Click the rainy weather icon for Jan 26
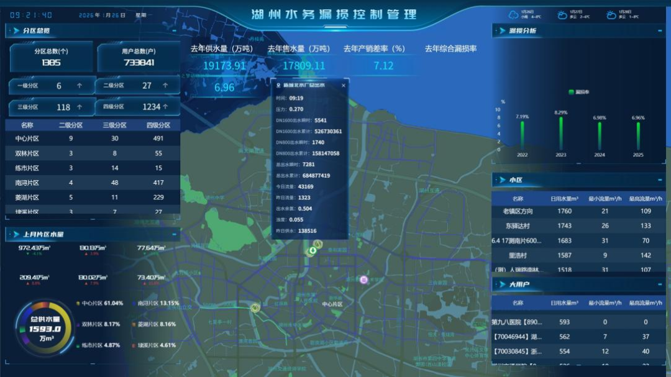The width and height of the screenshot is (671, 377). tap(513, 14)
